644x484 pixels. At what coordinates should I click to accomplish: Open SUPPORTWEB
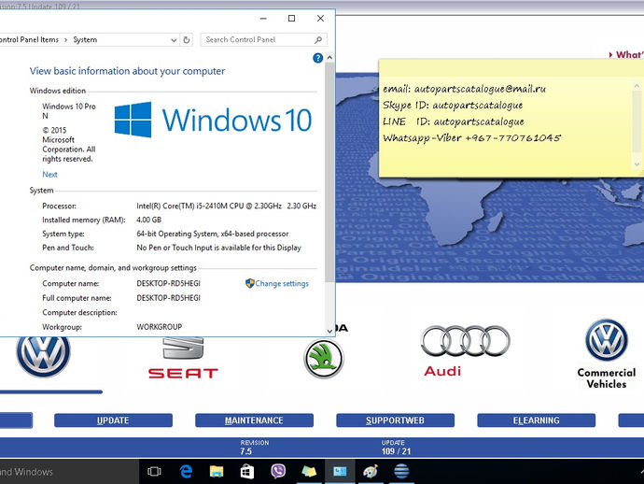(395, 420)
